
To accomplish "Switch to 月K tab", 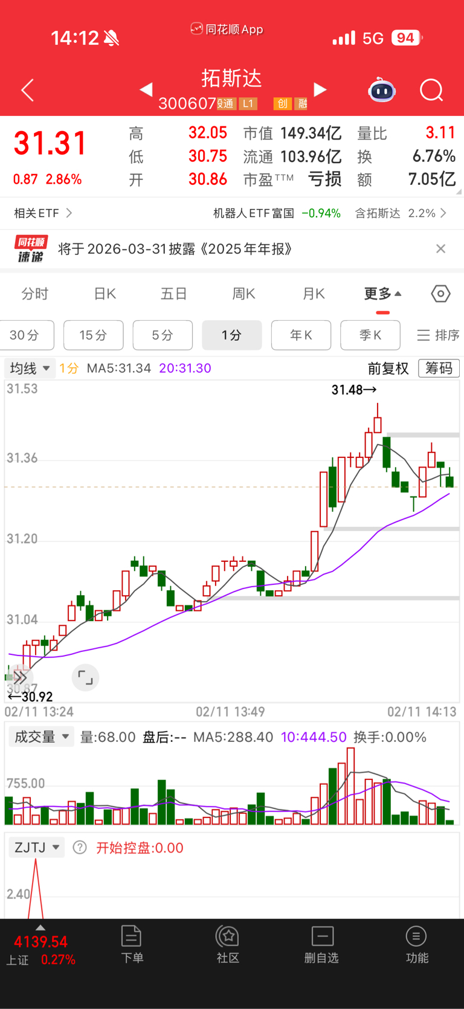I will click(314, 294).
